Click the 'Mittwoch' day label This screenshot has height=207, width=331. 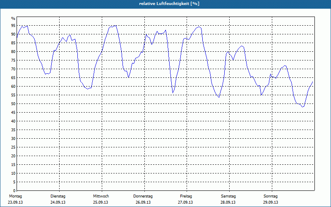tap(101, 196)
